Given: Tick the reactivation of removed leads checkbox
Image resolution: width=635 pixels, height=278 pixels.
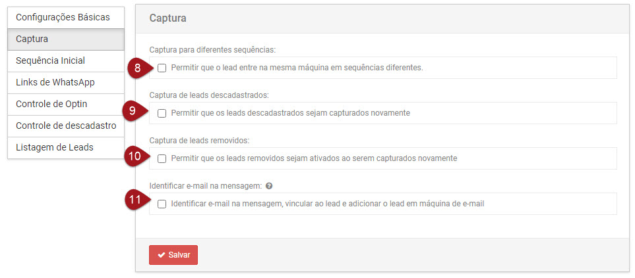Looking at the screenshot, I should (x=162, y=158).
